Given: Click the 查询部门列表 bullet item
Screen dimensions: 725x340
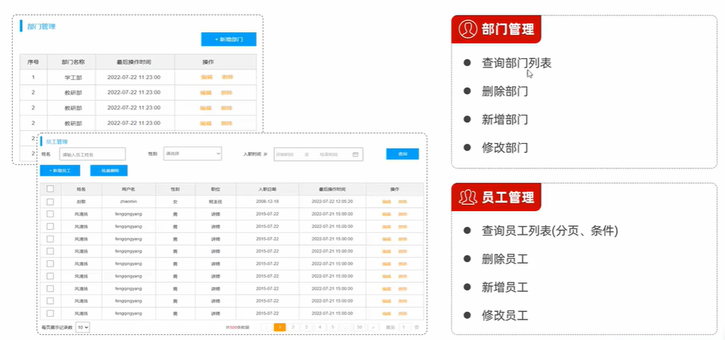Looking at the screenshot, I should pos(517,63).
